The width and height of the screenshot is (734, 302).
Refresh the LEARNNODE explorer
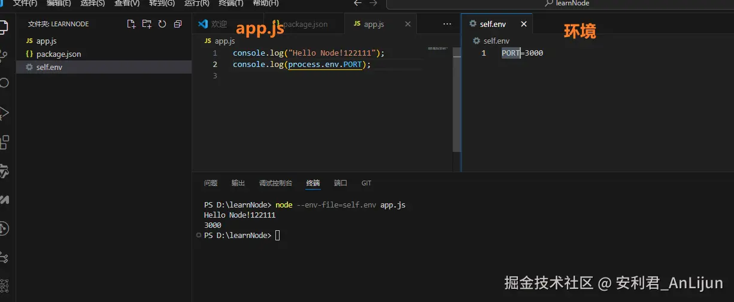click(x=162, y=24)
